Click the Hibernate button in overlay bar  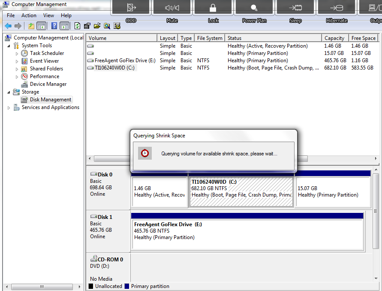[337, 8]
